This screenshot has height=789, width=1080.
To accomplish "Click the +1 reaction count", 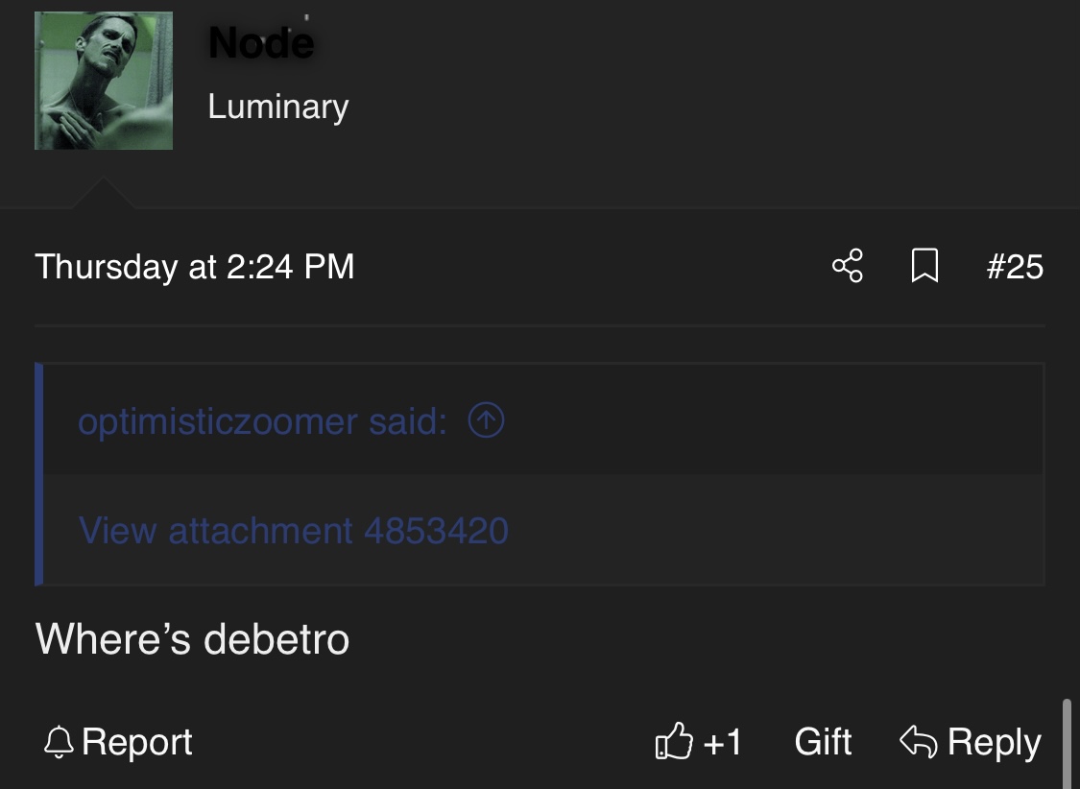I will tap(723, 742).
